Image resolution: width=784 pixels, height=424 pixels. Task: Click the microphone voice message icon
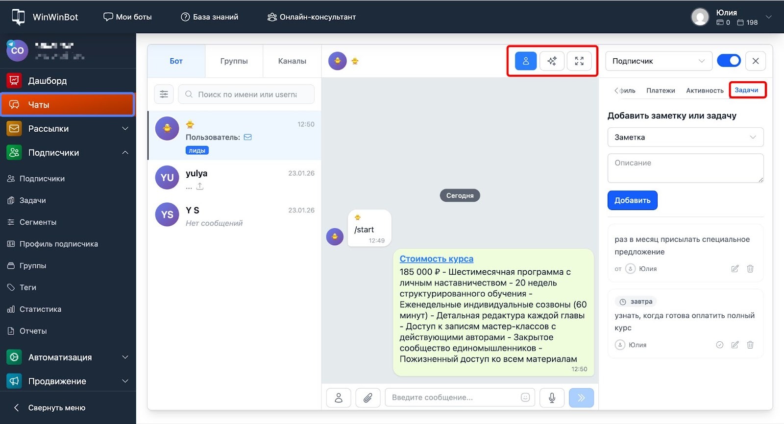[552, 398]
